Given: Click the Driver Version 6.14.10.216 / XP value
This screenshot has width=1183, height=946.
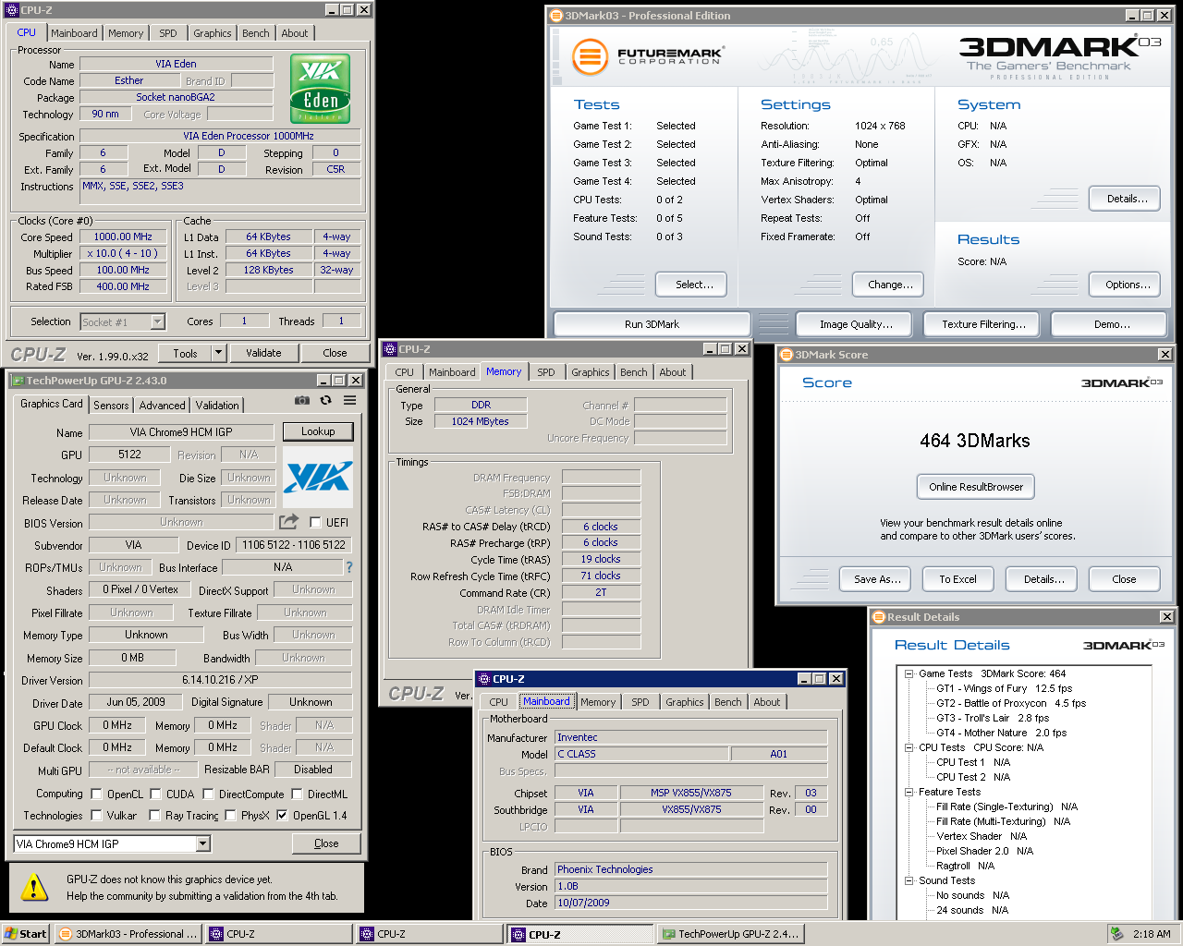Looking at the screenshot, I should (x=220, y=680).
